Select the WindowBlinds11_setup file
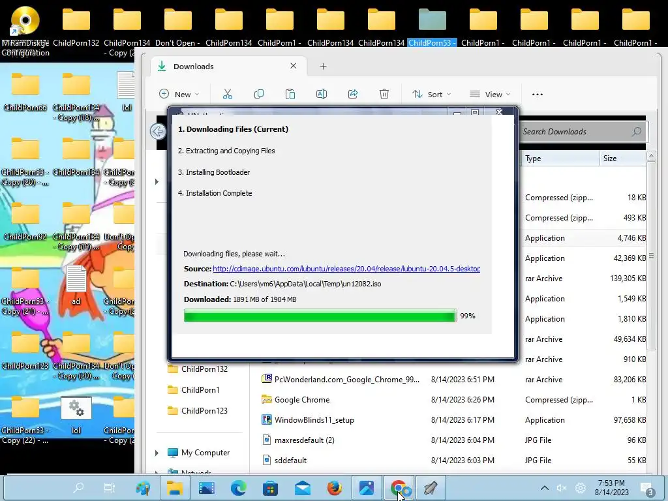This screenshot has width=668, height=501. click(314, 420)
